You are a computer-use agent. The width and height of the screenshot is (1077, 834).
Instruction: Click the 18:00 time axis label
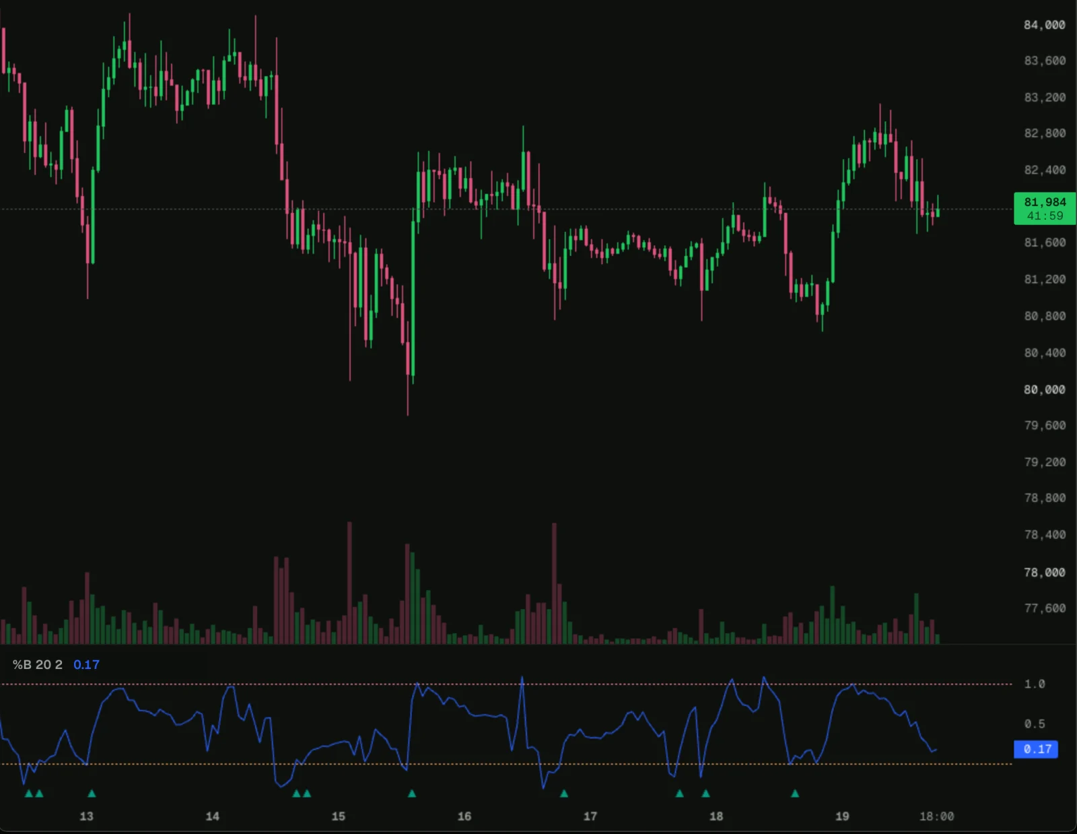tap(937, 816)
